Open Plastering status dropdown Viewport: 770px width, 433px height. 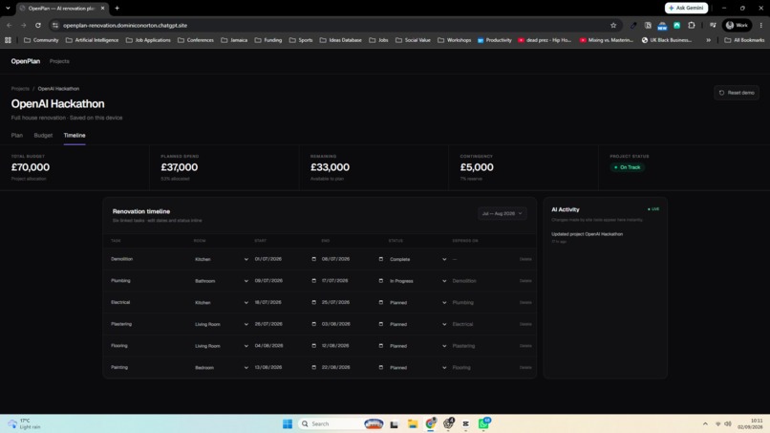coord(417,324)
